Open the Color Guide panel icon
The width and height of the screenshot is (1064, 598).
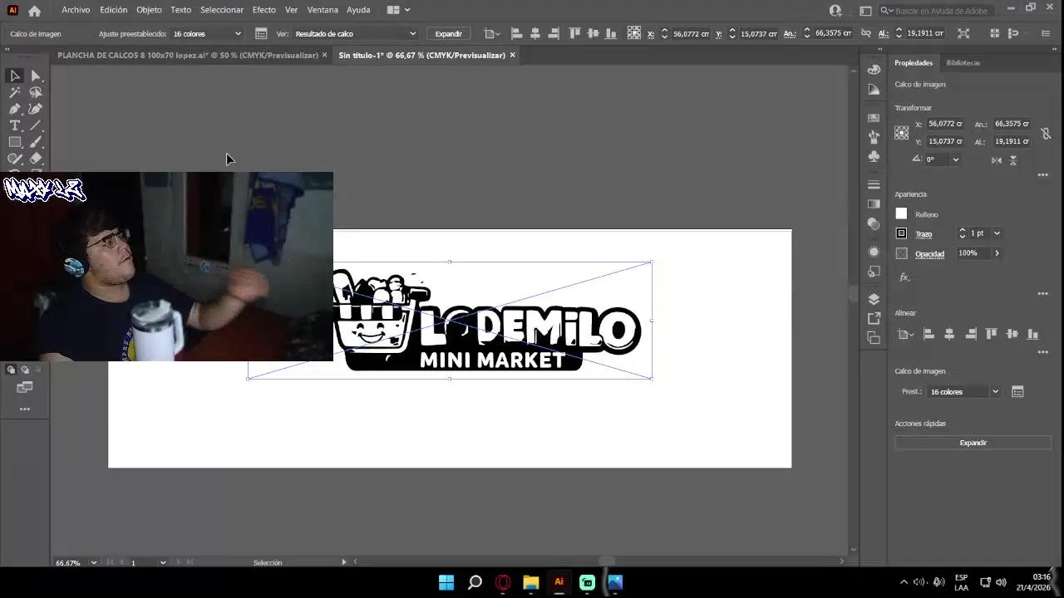(874, 89)
